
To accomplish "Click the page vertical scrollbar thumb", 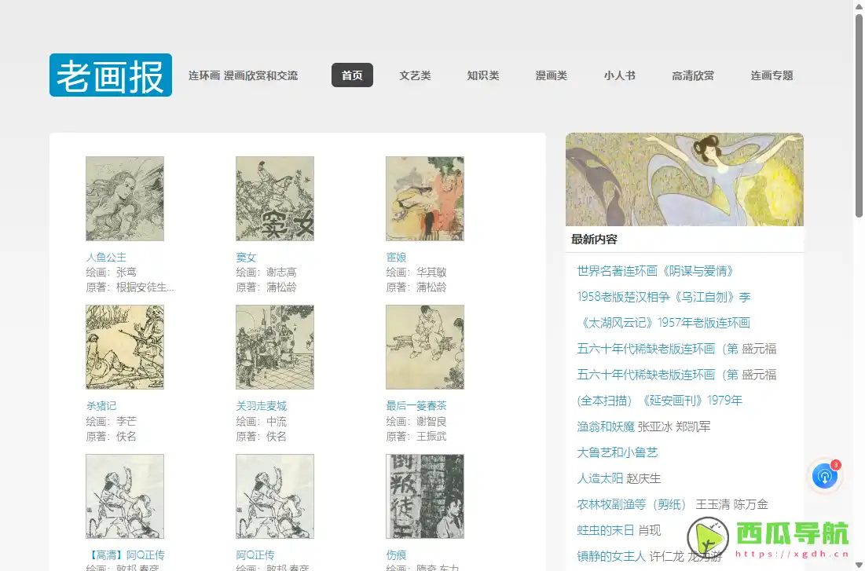I will (x=859, y=115).
